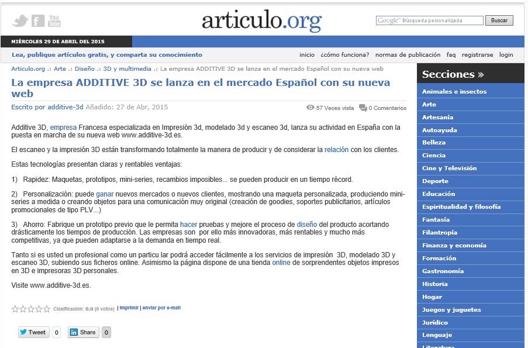Open the inicio menu item
528x348 pixels.
click(307, 54)
